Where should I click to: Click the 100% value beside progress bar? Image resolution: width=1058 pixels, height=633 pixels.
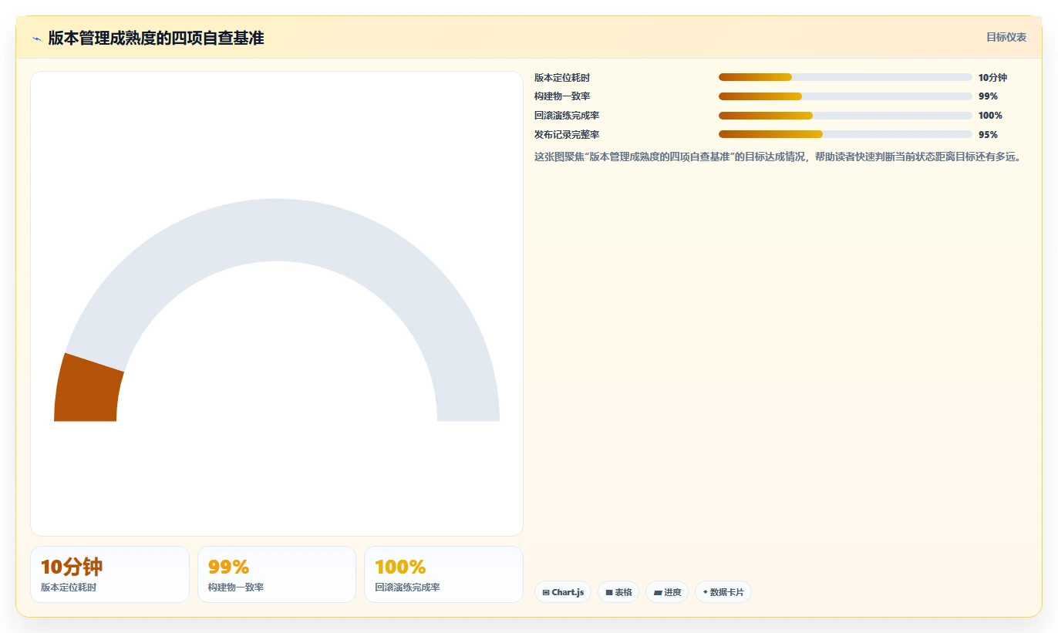coord(990,116)
